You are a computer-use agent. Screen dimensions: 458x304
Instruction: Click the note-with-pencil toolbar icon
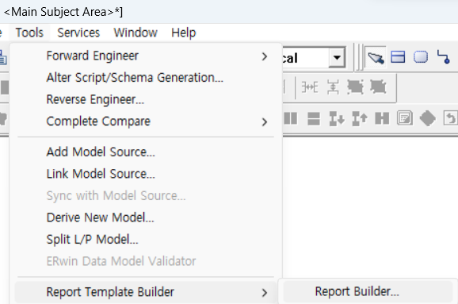[405, 118]
